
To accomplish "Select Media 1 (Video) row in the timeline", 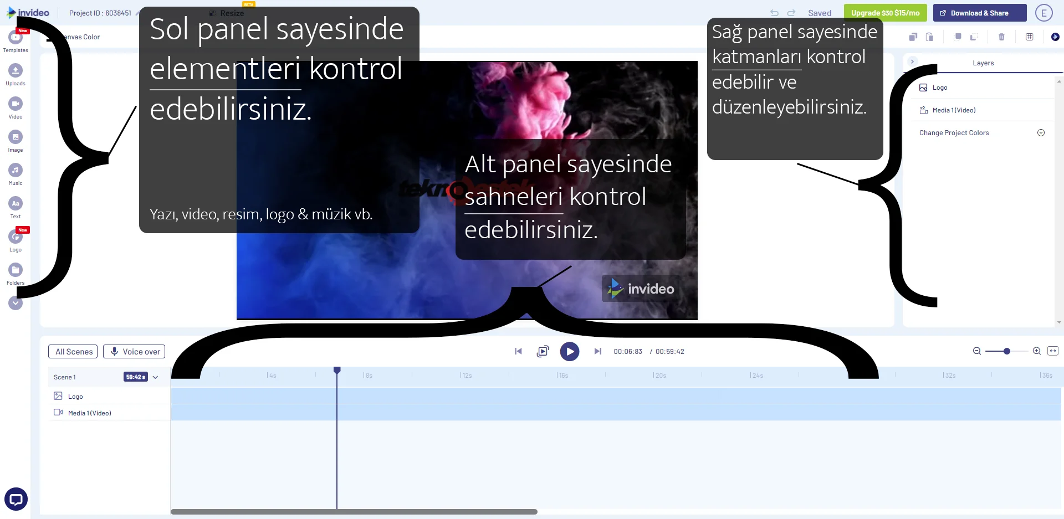I will (x=109, y=413).
